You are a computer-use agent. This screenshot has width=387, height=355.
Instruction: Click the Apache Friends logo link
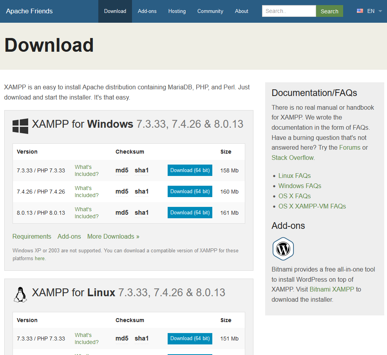[x=29, y=11]
